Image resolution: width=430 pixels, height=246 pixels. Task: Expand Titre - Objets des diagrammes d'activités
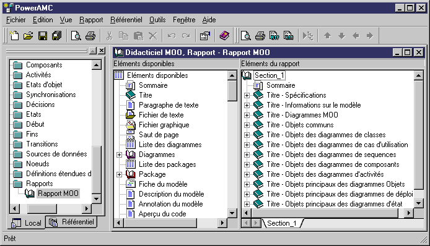[247, 174]
